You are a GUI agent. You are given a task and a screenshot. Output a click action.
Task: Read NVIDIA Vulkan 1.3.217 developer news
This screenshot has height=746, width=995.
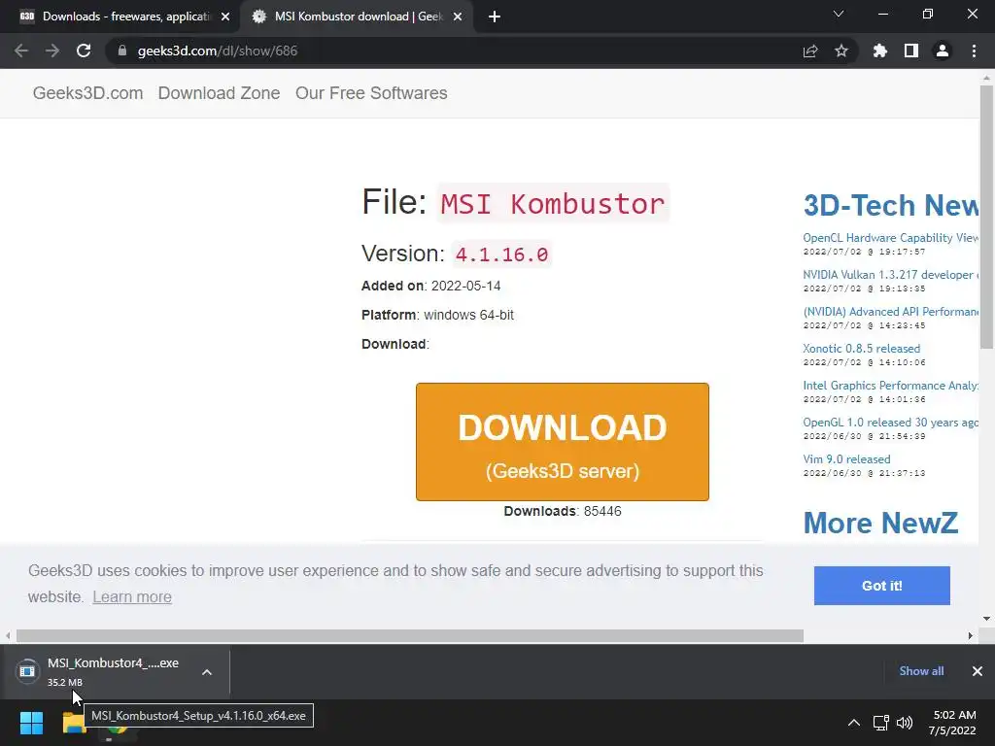pos(891,275)
